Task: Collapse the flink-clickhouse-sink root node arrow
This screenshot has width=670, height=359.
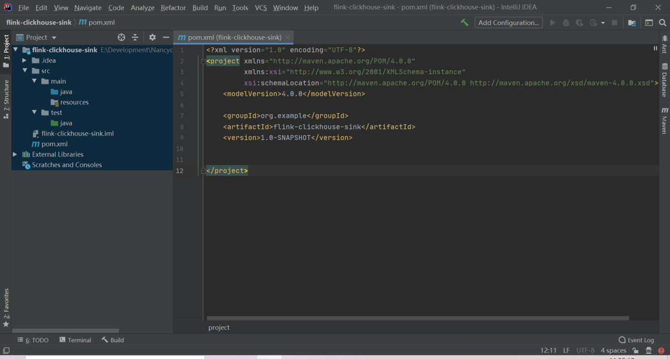Action: (x=16, y=50)
